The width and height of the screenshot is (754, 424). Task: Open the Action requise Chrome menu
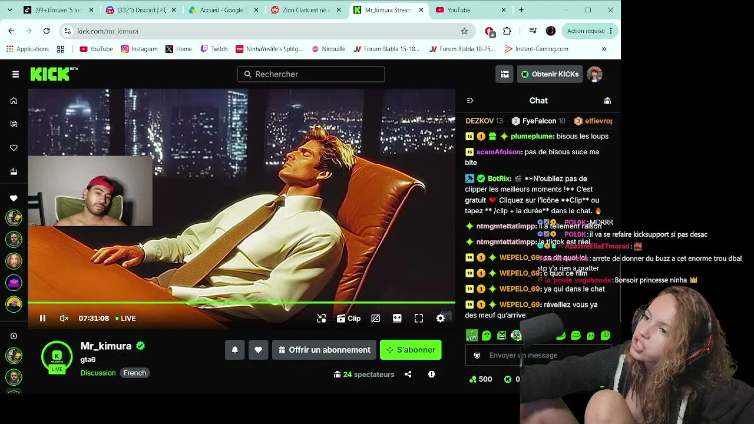[590, 31]
